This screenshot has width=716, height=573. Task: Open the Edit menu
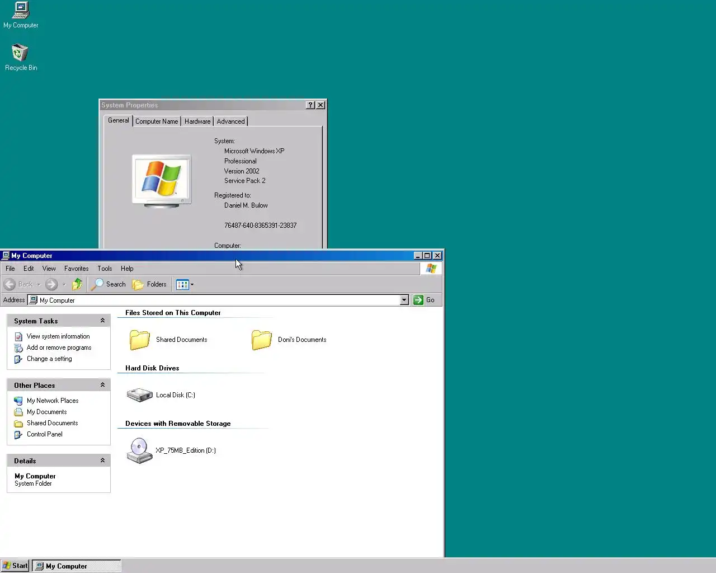click(x=29, y=269)
